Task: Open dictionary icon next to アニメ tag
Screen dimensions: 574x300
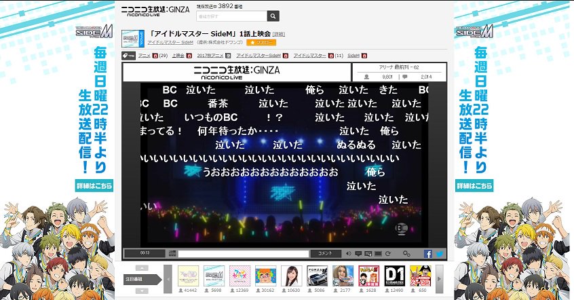Action: 155,56
